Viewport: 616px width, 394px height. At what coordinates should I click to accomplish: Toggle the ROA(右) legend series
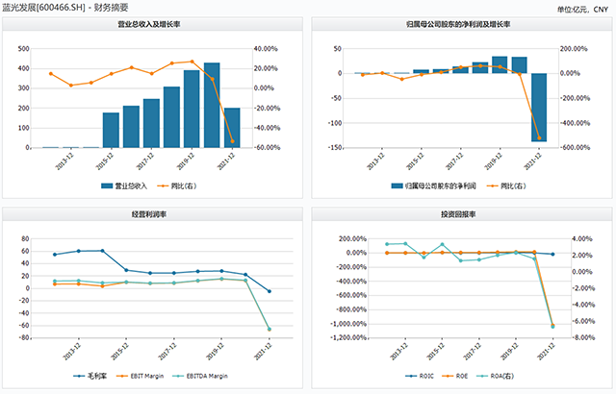point(495,376)
